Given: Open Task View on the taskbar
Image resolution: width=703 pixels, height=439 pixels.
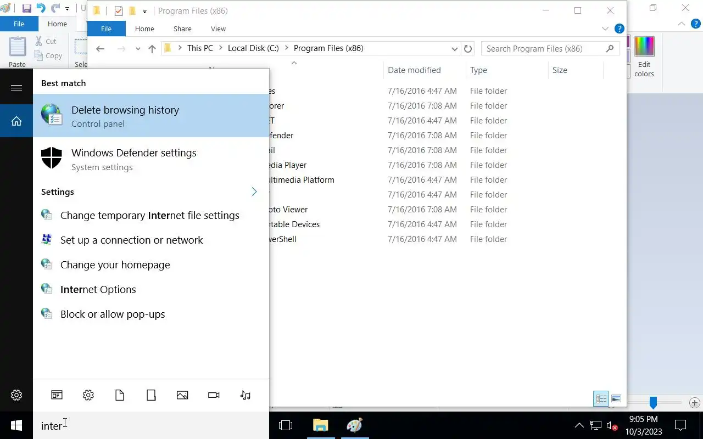Looking at the screenshot, I should point(286,425).
